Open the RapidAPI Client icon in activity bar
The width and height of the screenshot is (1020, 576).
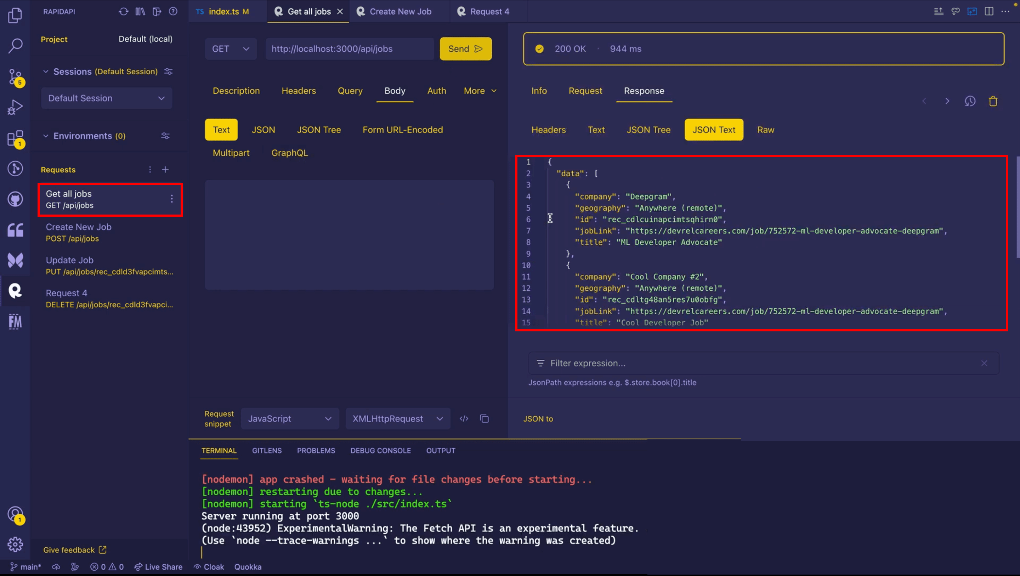point(15,291)
